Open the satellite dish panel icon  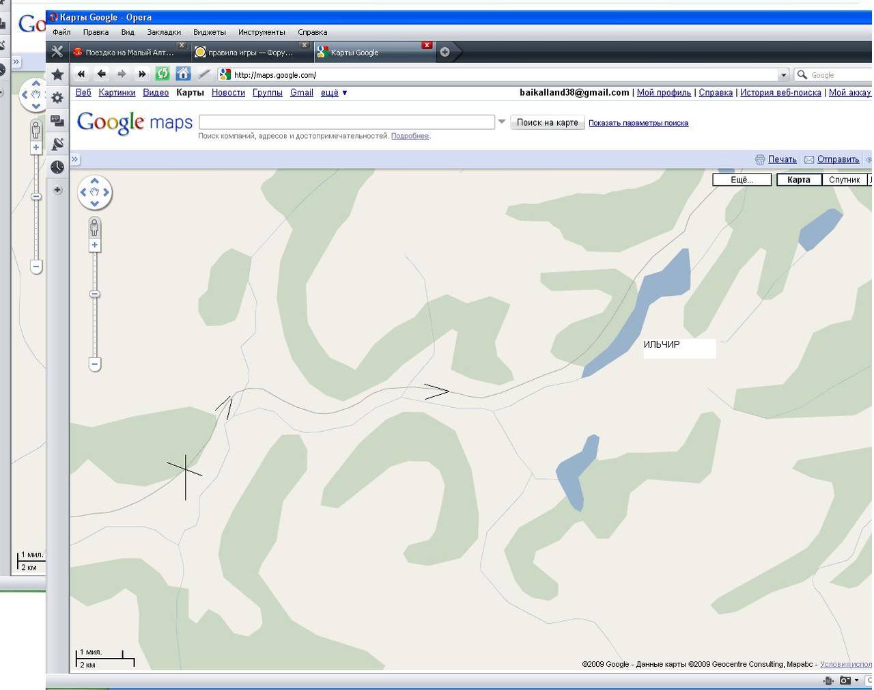tap(57, 143)
